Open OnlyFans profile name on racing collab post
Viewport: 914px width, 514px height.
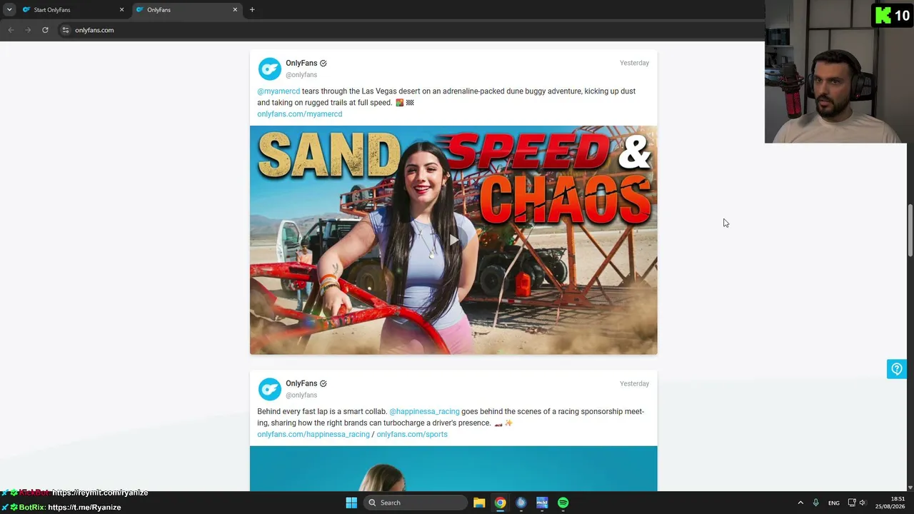click(301, 384)
